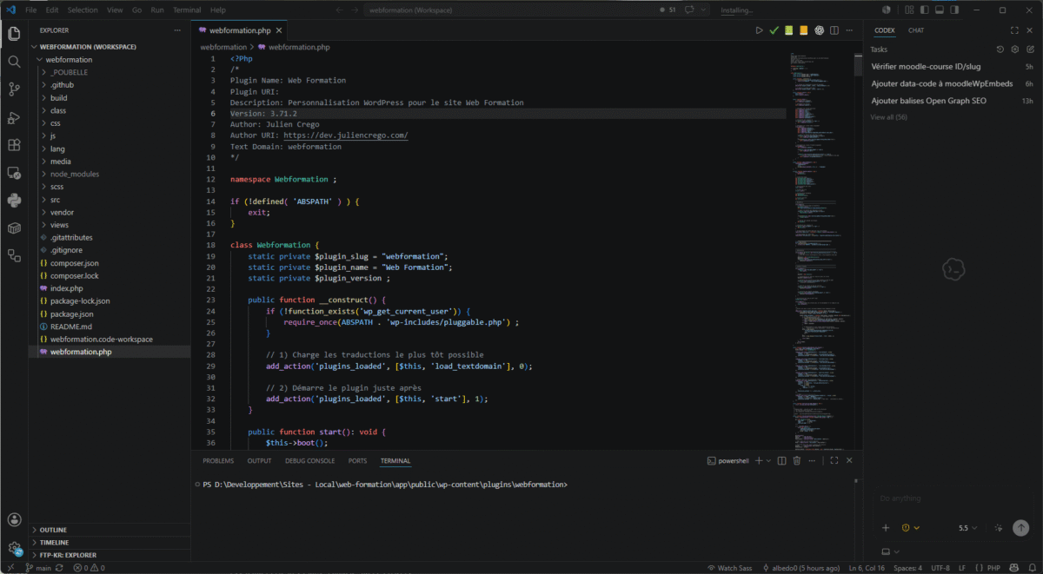The height and width of the screenshot is (574, 1043).
Task: Open the Accounts icon in activity bar
Action: click(x=14, y=520)
